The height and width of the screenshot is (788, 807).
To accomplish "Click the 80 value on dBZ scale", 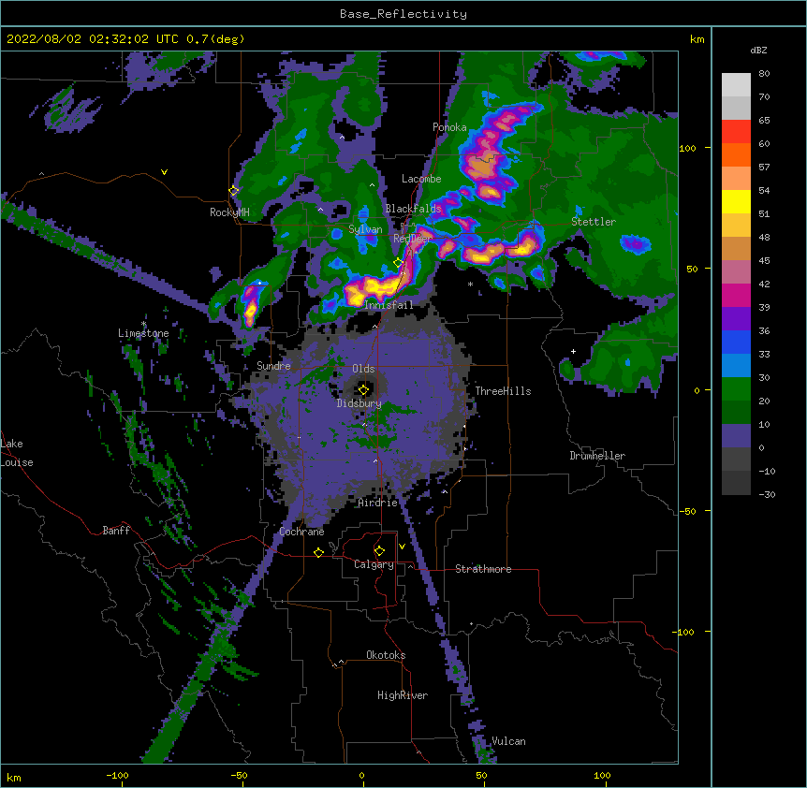I will (764, 74).
